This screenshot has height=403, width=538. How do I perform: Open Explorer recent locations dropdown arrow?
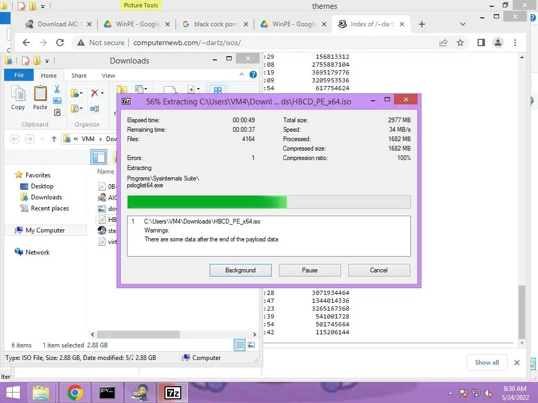43,139
